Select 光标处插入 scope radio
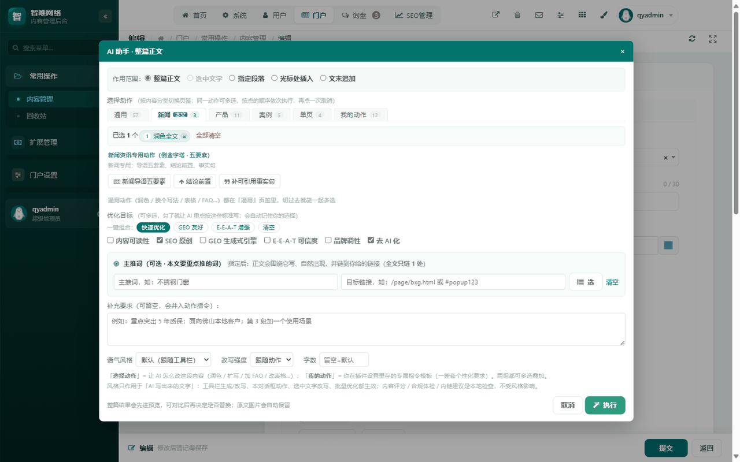The image size is (740, 462). pos(275,78)
